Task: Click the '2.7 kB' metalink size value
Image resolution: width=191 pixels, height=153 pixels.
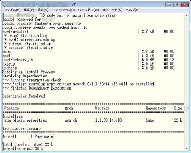Action: 148,31
